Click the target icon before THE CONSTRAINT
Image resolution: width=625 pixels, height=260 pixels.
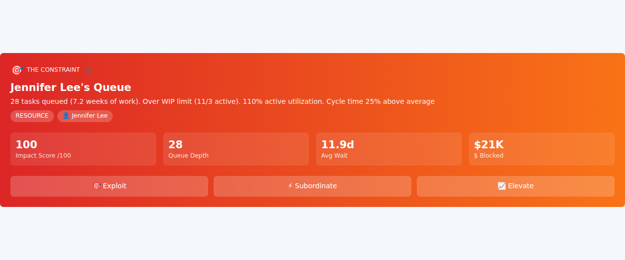17,70
